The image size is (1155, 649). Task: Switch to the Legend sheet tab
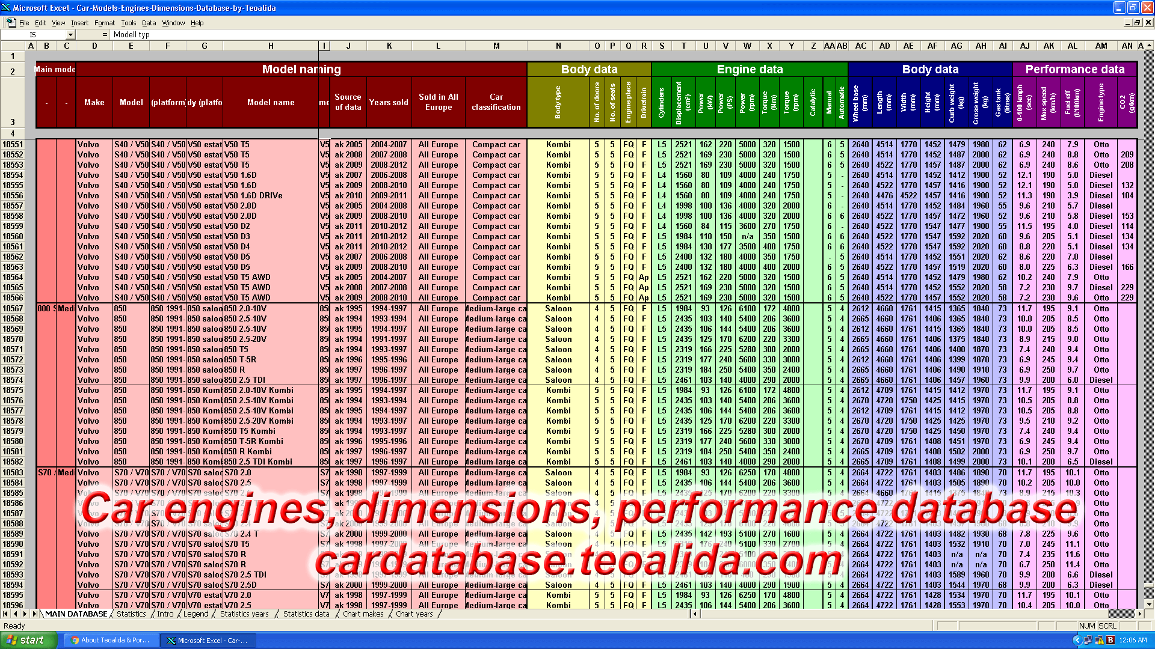tap(196, 614)
